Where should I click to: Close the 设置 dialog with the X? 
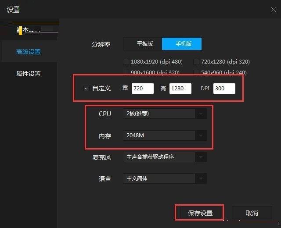(273, 10)
